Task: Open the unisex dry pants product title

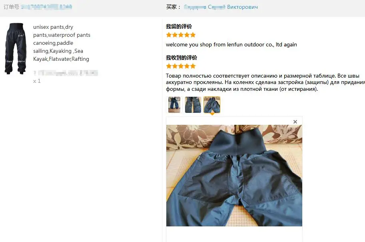Action: coord(62,43)
